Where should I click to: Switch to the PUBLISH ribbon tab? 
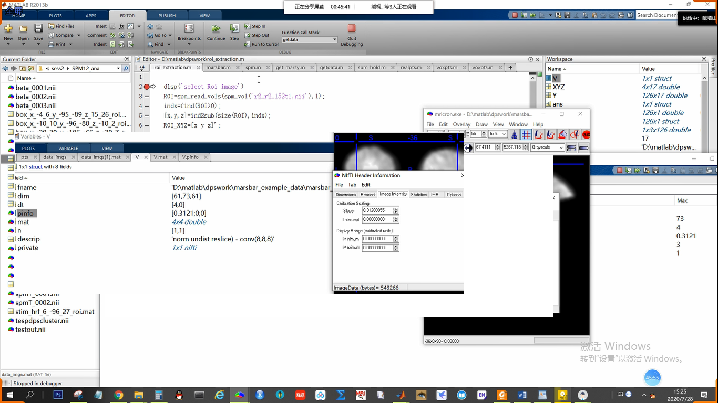pyautogui.click(x=167, y=16)
